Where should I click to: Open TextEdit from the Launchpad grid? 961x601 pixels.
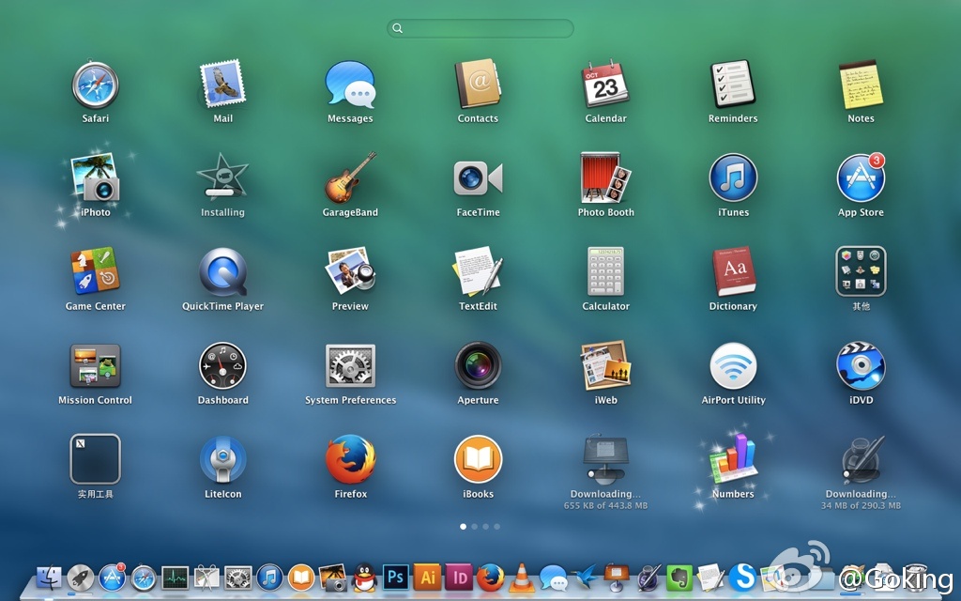(x=478, y=271)
